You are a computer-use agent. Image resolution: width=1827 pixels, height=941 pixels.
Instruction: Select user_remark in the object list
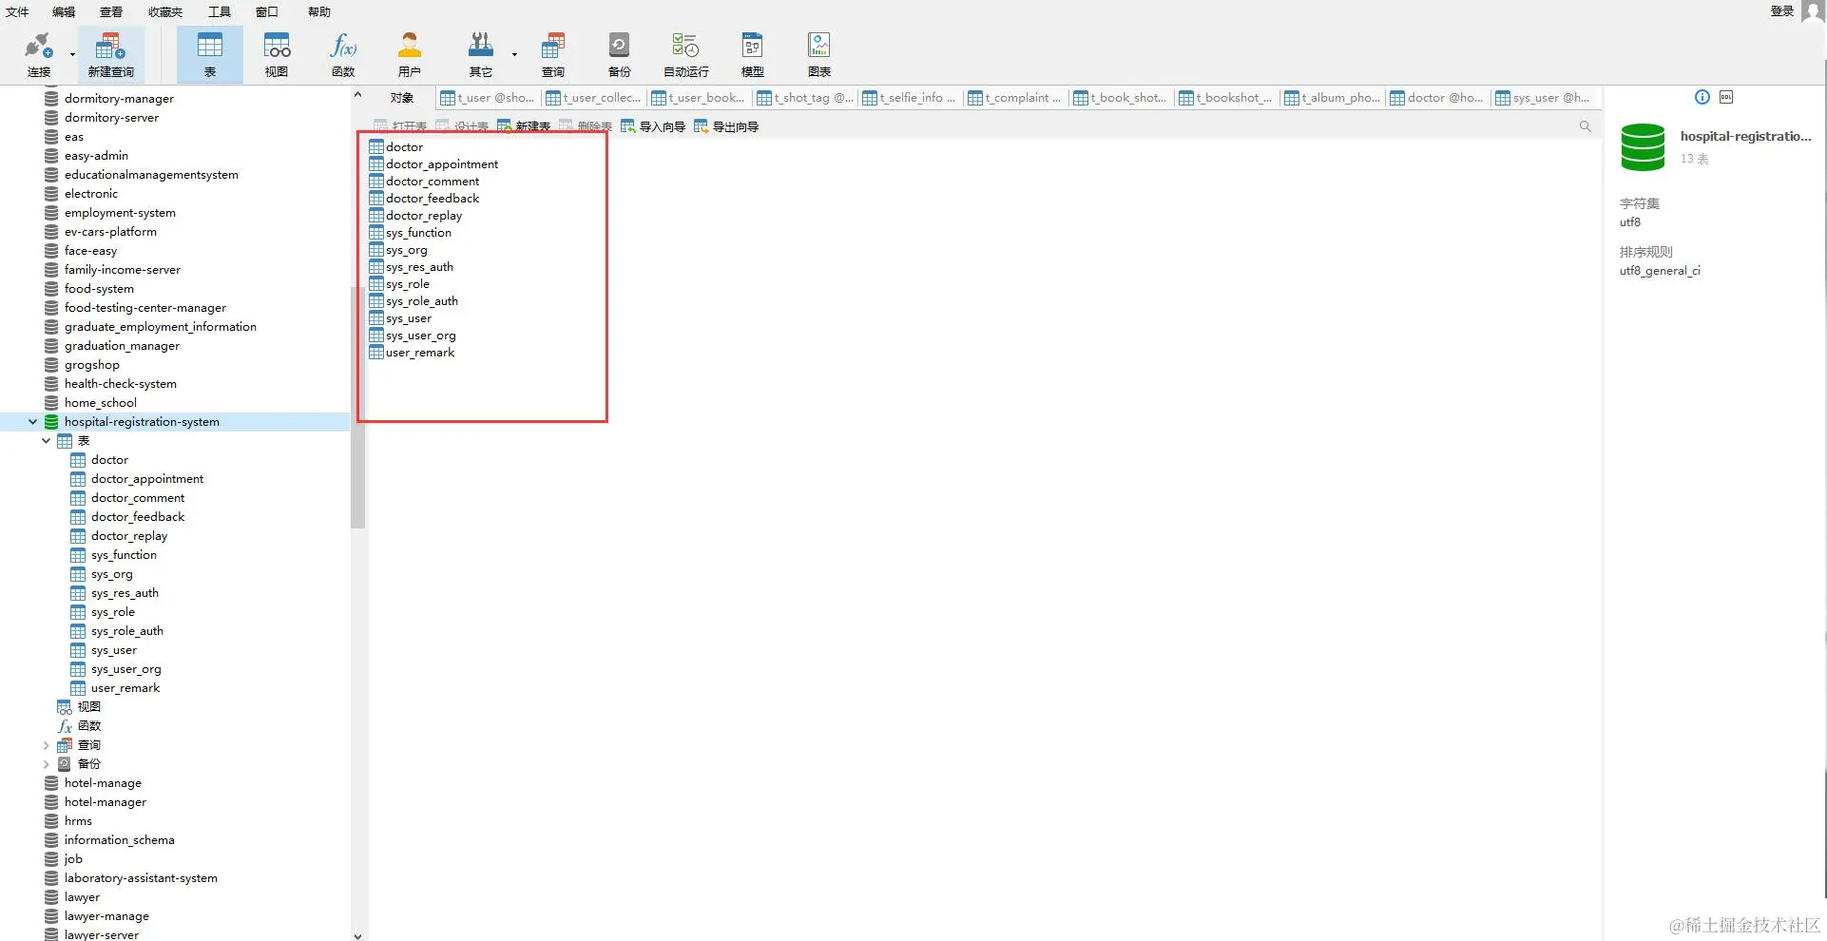pos(420,353)
